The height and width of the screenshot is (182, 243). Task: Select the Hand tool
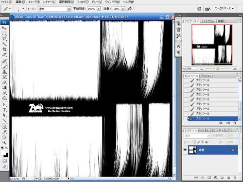[x=4, y=137]
